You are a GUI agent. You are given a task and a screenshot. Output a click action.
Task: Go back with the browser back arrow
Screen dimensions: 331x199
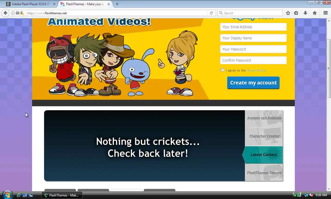click(5, 13)
